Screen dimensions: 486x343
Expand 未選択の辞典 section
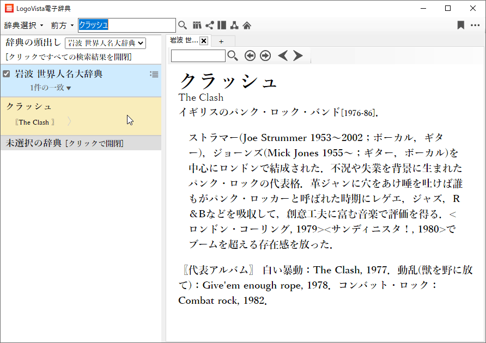[x=65, y=143]
